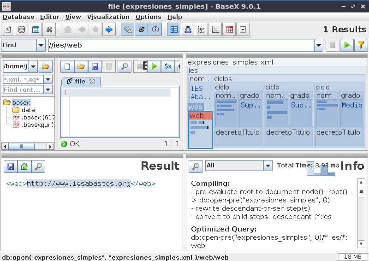Expand the query history dropdown arrow

tap(318, 45)
